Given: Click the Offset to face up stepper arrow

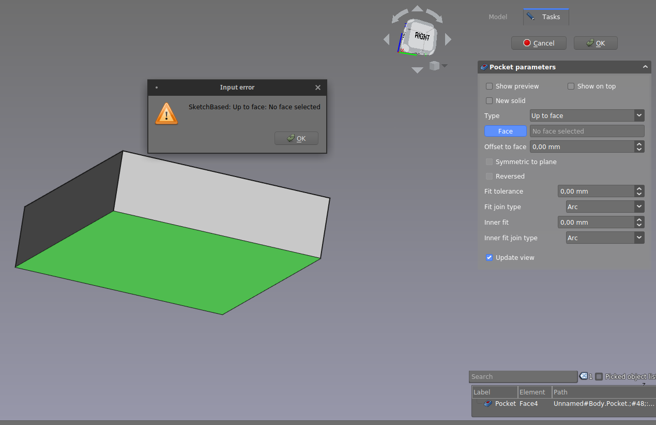Looking at the screenshot, I should coord(639,144).
